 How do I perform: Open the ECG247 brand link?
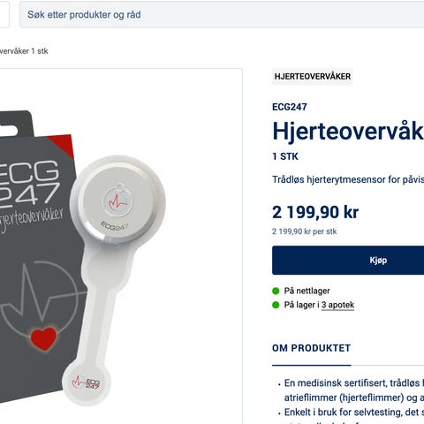point(290,107)
